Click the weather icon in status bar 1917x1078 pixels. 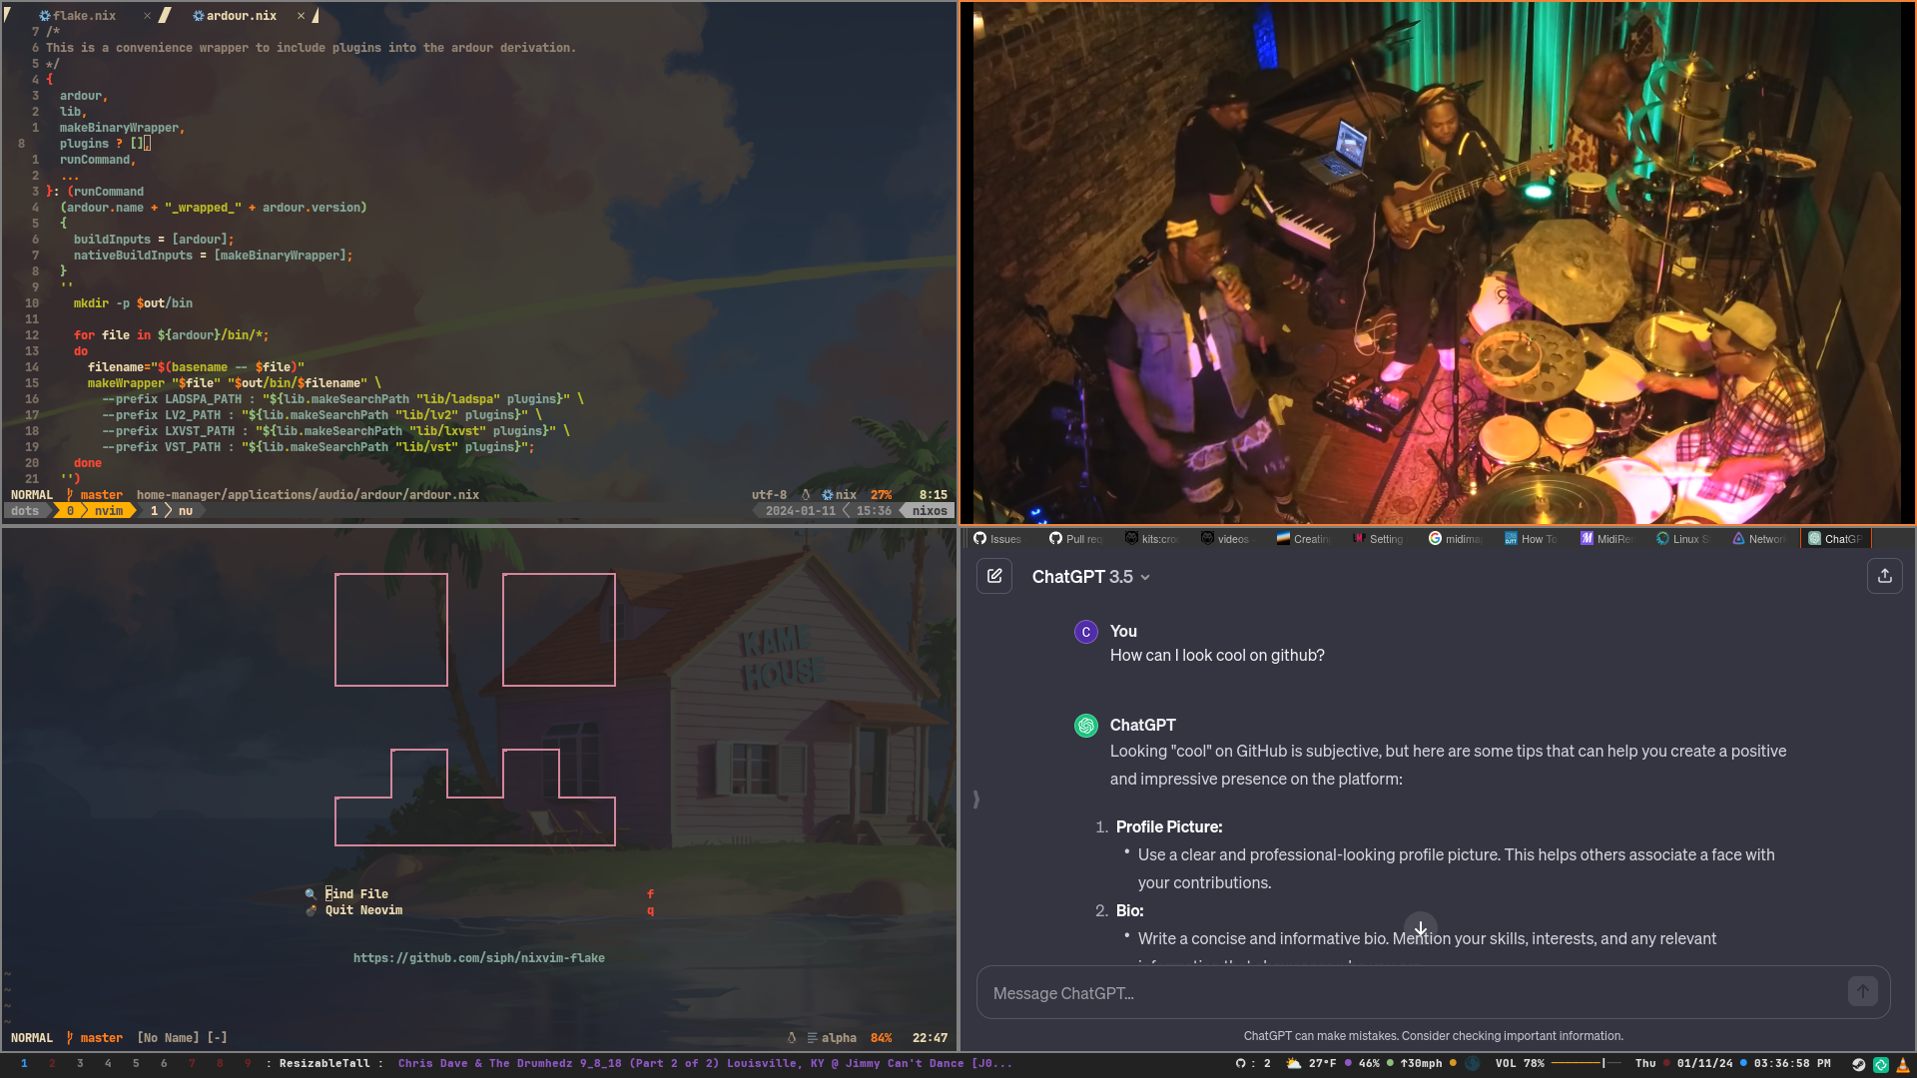tap(1294, 1064)
